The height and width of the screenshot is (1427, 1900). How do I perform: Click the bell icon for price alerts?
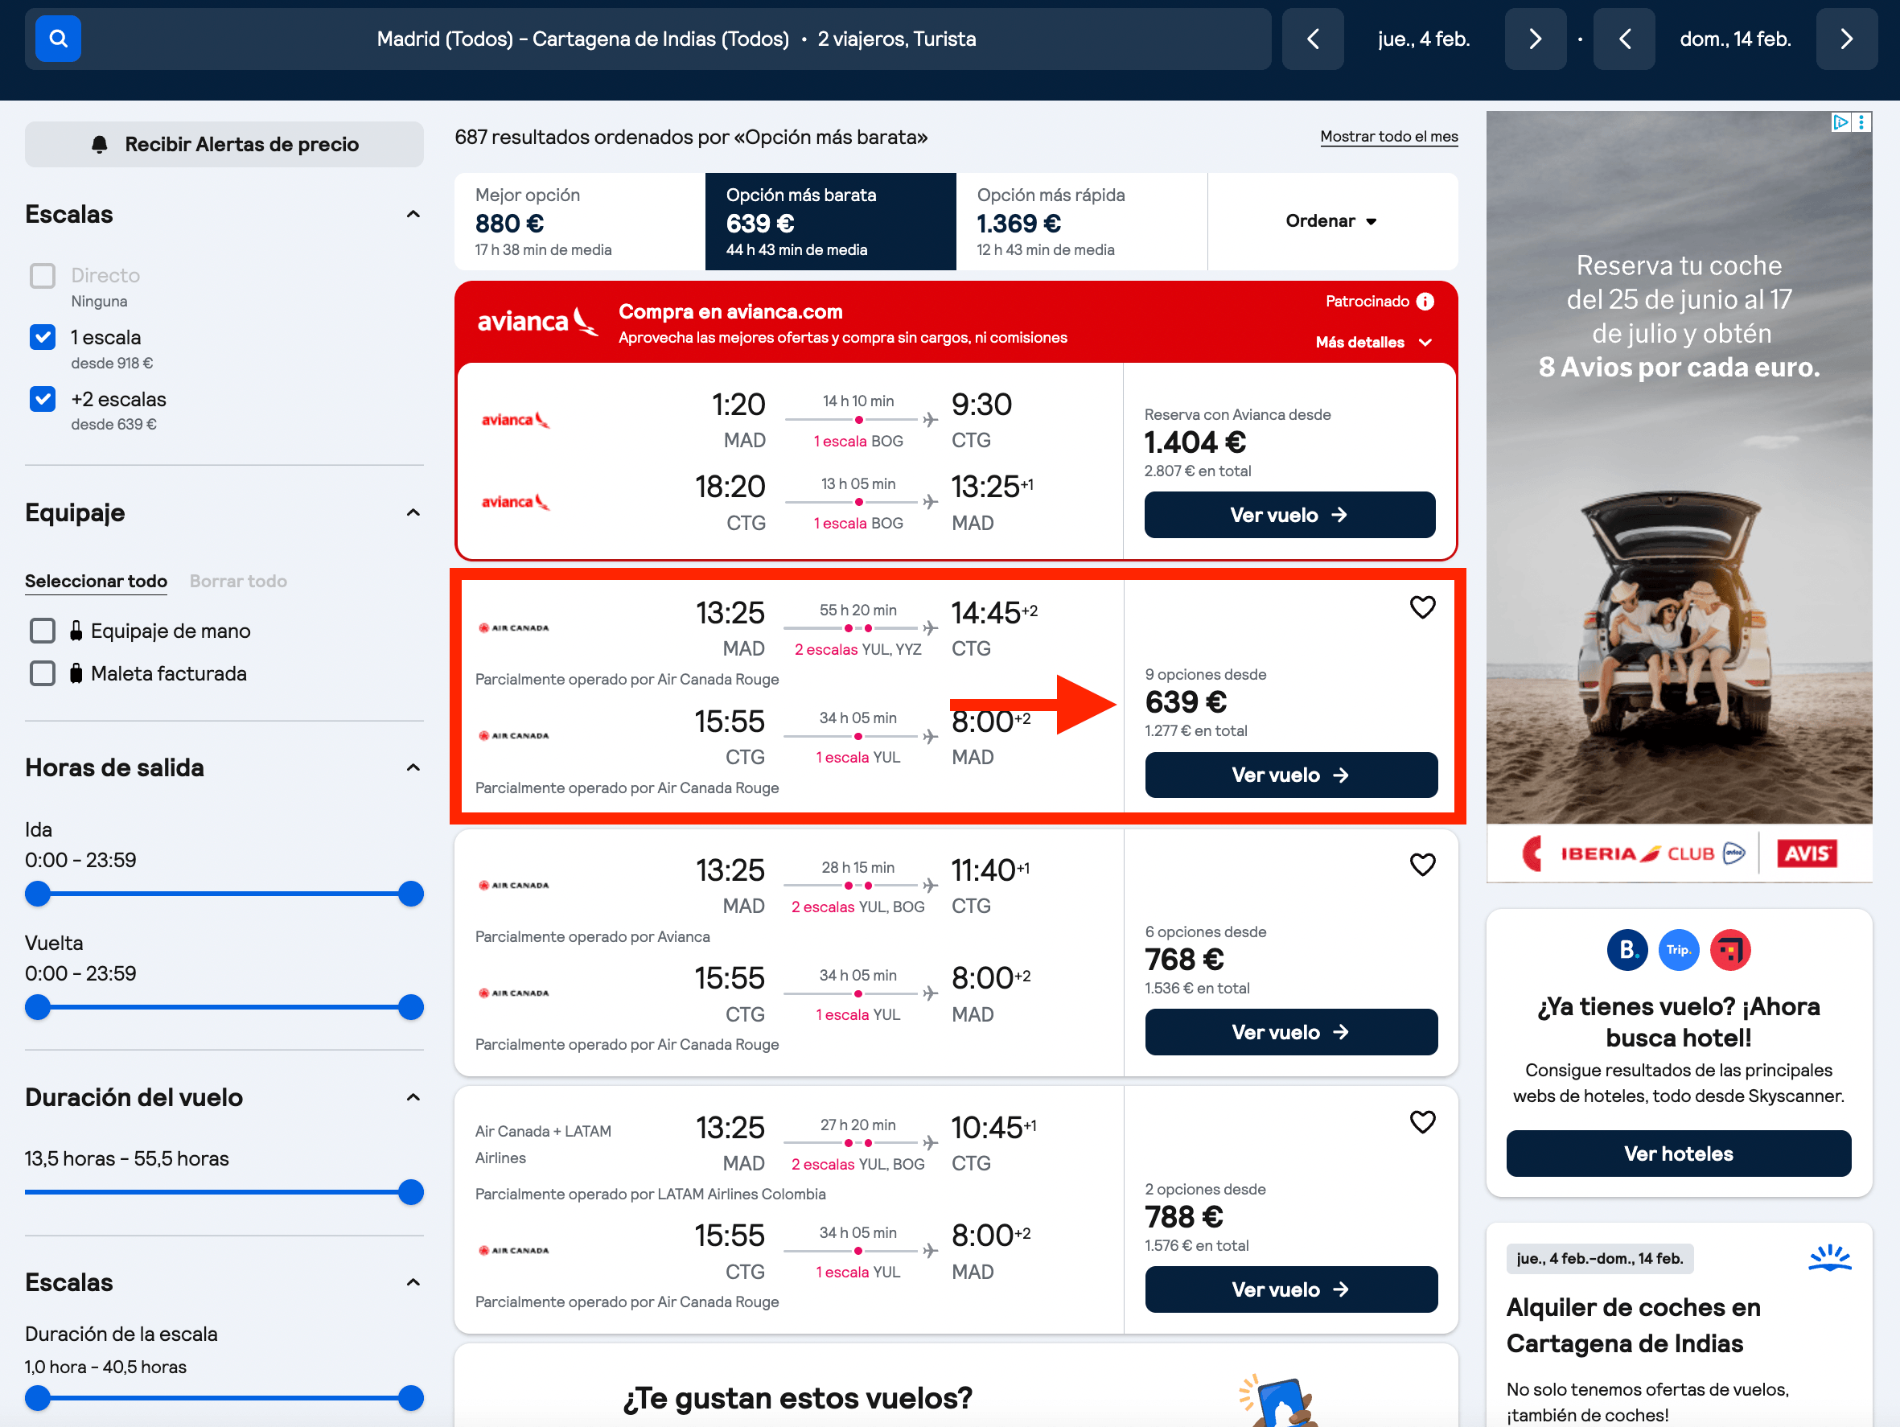[x=100, y=144]
